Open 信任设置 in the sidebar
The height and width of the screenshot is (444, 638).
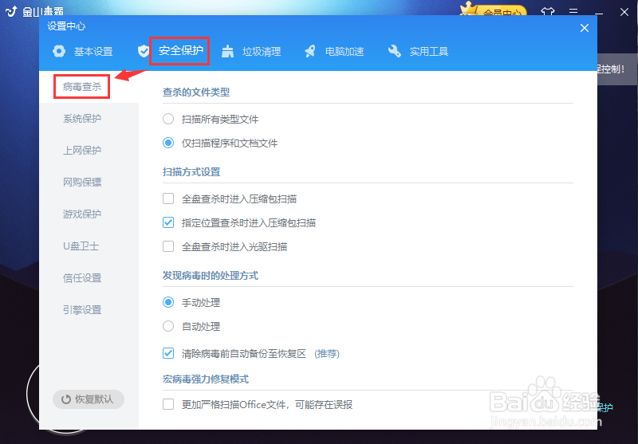[x=82, y=278]
